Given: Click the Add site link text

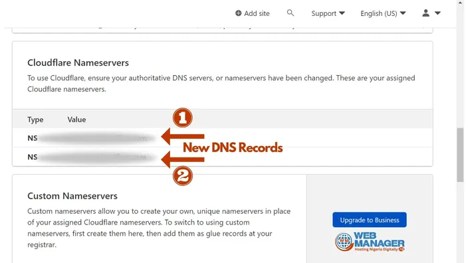Looking at the screenshot, I should point(257,13).
